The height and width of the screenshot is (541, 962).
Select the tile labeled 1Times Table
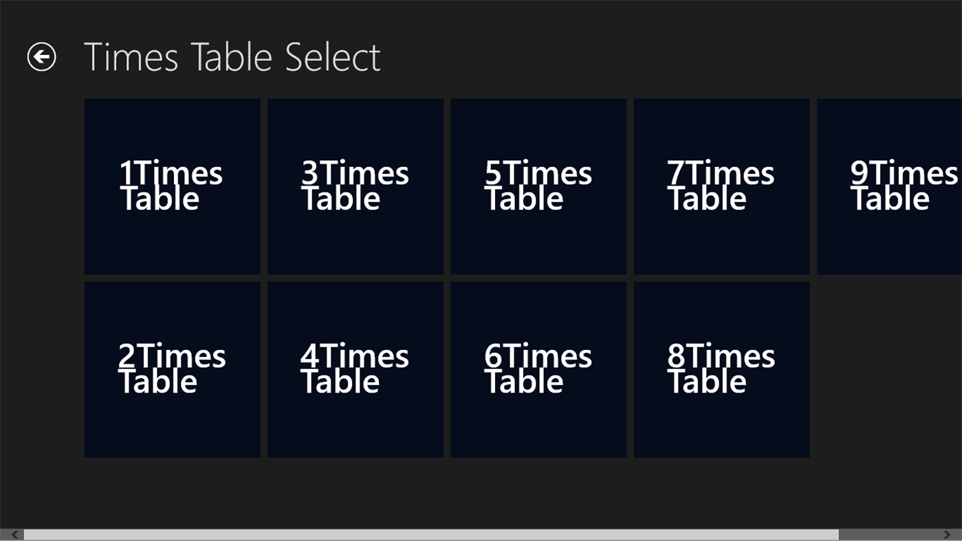click(172, 186)
